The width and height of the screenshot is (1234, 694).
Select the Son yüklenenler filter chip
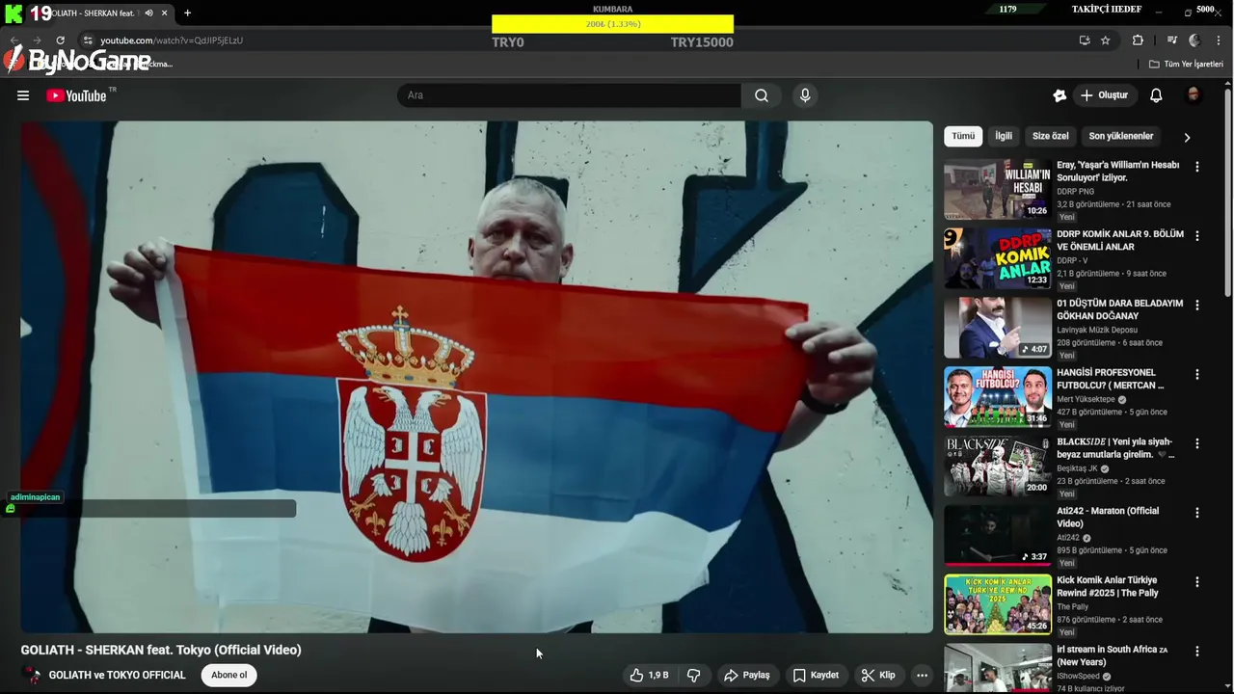1120,136
